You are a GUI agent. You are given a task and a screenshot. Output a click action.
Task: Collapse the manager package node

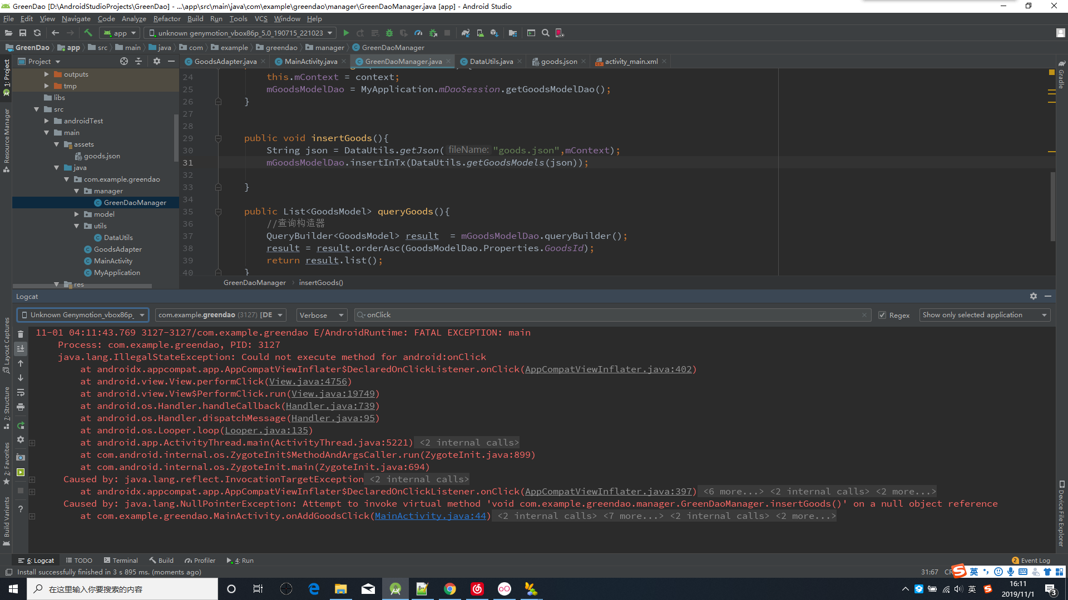pos(77,191)
